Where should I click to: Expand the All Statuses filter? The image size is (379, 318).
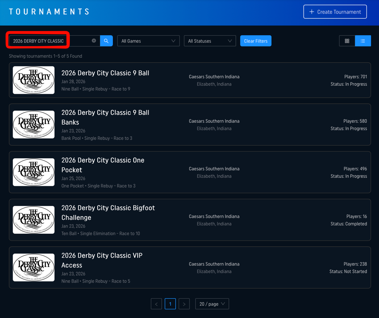pos(210,41)
